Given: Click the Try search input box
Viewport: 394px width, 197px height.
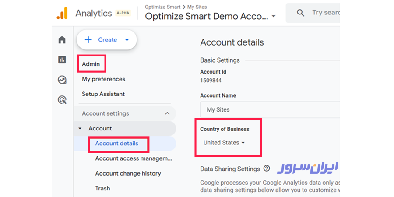Looking at the screenshot, I should pos(313,13).
